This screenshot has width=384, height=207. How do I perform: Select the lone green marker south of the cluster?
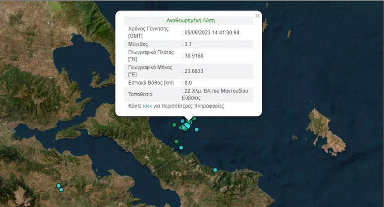[x=177, y=141]
